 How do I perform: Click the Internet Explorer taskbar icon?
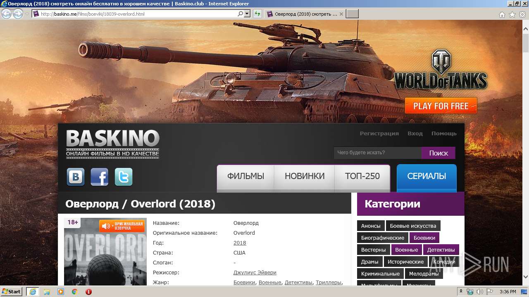point(32,292)
